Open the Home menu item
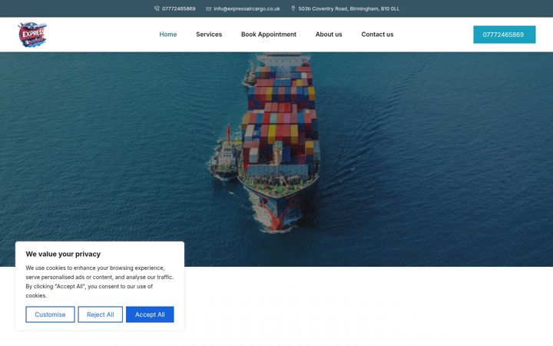 pyautogui.click(x=168, y=35)
